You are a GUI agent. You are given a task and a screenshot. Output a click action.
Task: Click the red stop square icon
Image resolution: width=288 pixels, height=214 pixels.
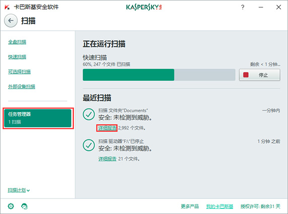246,75
